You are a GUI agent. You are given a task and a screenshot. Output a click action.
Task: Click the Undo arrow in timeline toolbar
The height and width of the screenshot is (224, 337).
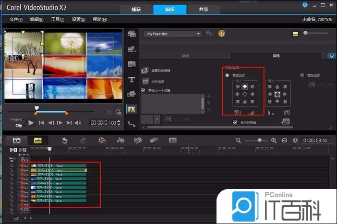[x=64, y=141]
